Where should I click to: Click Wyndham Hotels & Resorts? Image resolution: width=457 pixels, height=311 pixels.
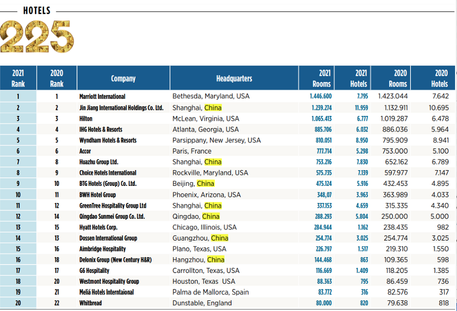pyautogui.click(x=108, y=140)
